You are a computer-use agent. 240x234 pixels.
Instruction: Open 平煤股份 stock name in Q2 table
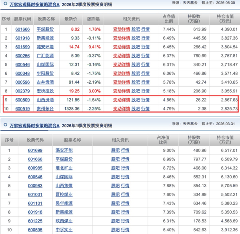click(x=45, y=29)
